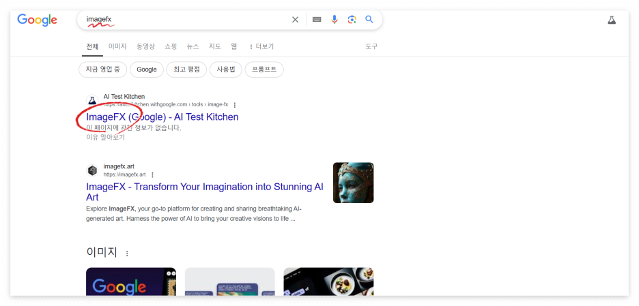The height and width of the screenshot is (306, 639).
Task: Apply the 프롬프트 filter chip
Action: coord(264,70)
